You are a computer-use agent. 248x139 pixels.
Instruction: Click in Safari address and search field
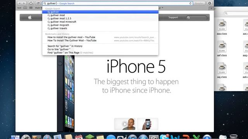click(117, 3)
